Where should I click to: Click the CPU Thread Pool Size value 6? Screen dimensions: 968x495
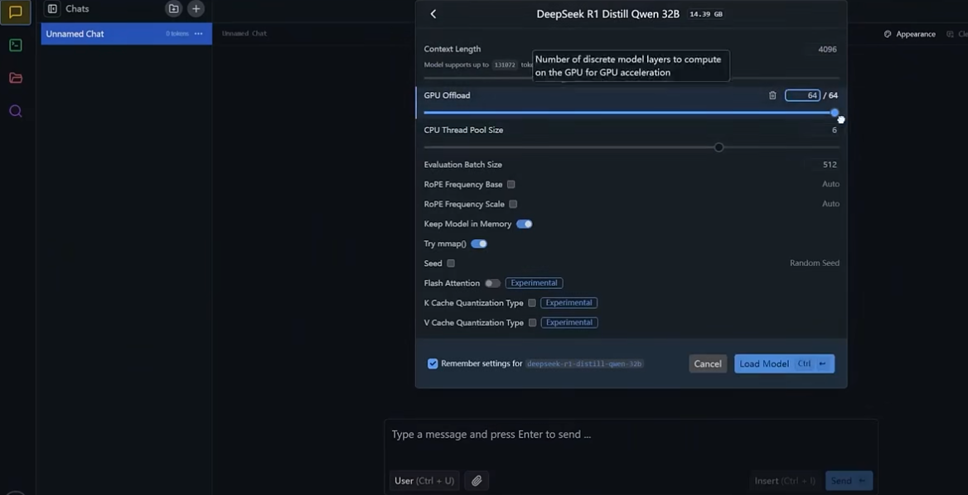[835, 130]
